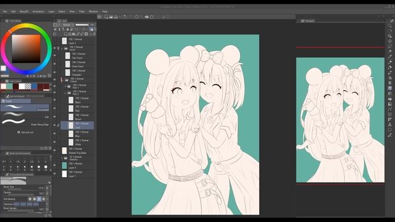Choose the first anti-aliasing option (none)
Image resolution: width=395 pixels, height=222 pixels.
click(x=30, y=199)
